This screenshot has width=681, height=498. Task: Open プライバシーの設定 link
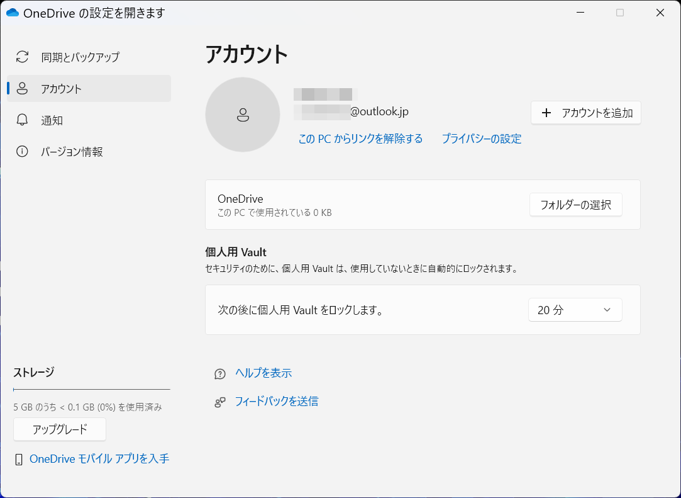[x=482, y=139]
